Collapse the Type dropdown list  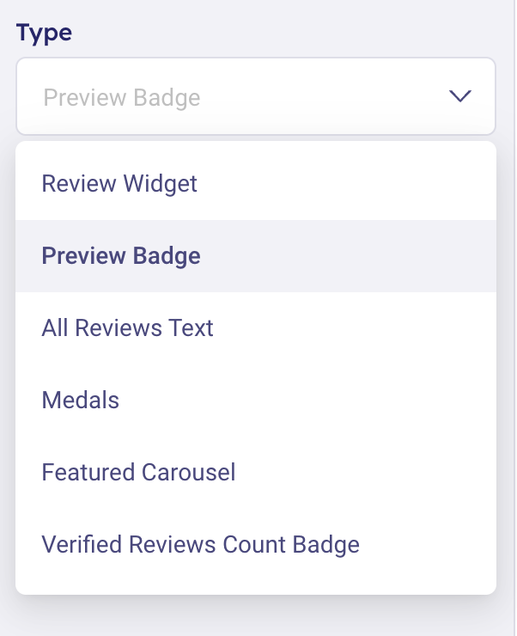[460, 96]
